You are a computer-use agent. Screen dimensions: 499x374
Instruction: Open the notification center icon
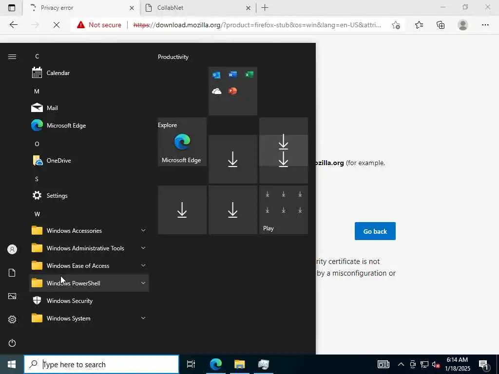pyautogui.click(x=484, y=365)
